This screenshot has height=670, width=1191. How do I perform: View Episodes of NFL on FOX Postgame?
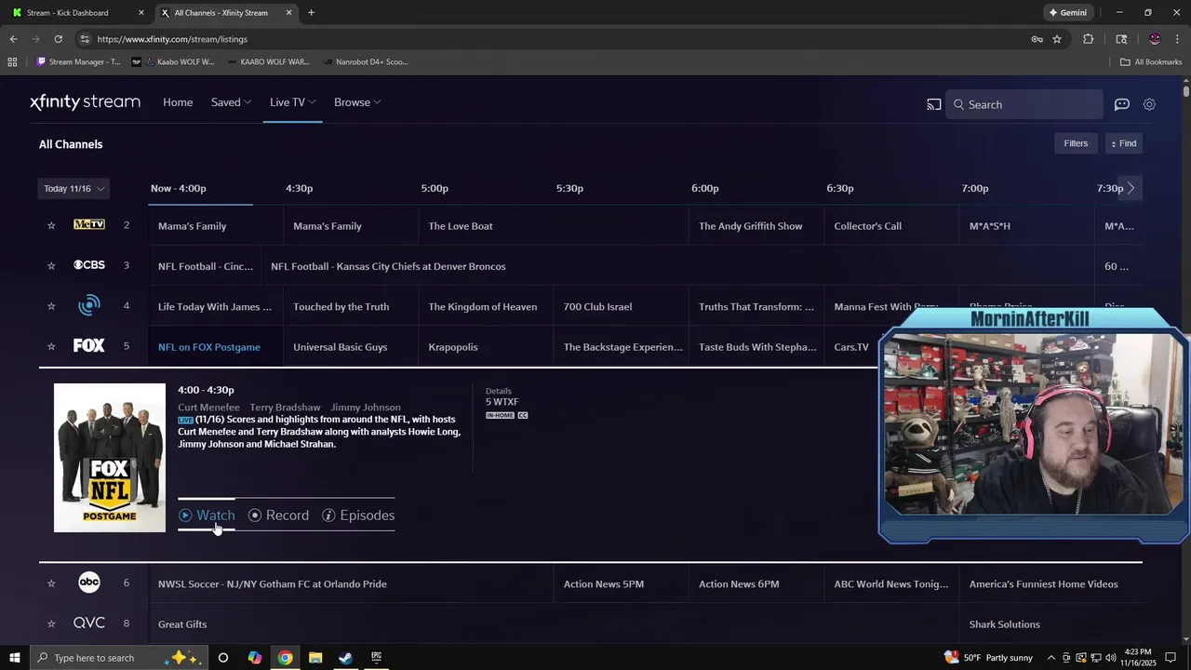click(358, 515)
